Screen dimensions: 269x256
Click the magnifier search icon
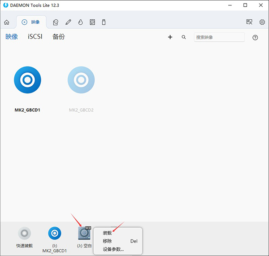point(184,37)
